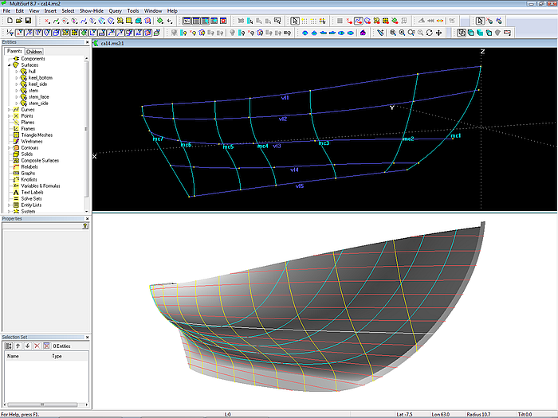
Task: Click the Rotate view circular arrow icon
Action: click(x=430, y=33)
